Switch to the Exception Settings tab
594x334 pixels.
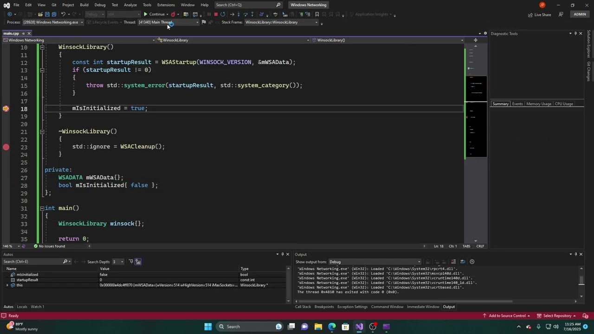352,307
